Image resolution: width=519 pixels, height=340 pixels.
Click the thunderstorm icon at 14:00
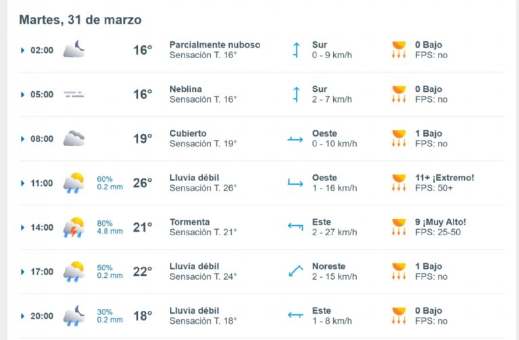[x=74, y=227]
